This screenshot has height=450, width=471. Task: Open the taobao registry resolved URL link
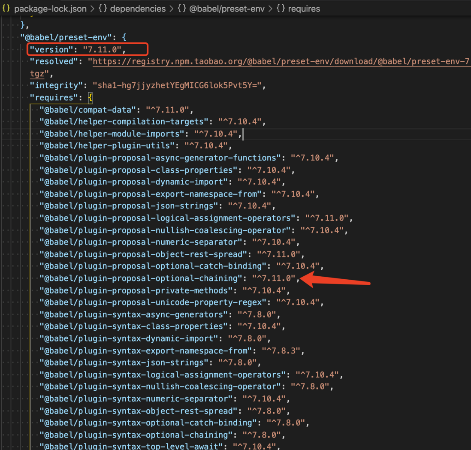[x=281, y=62]
